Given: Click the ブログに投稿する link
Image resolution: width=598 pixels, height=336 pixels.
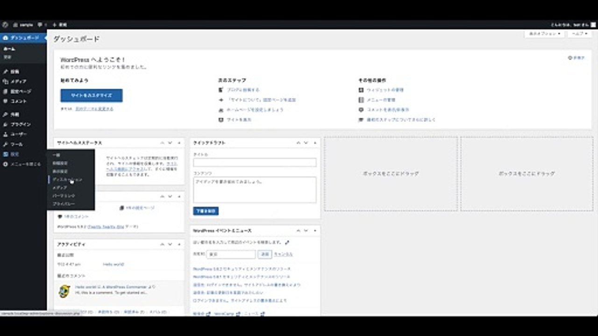Looking at the screenshot, I should tap(243, 90).
